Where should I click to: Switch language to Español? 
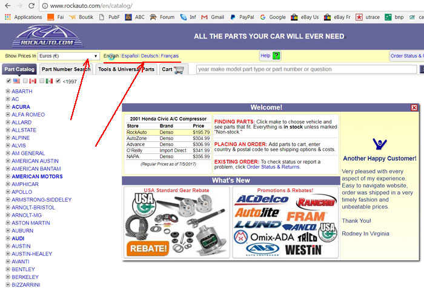tap(130, 56)
